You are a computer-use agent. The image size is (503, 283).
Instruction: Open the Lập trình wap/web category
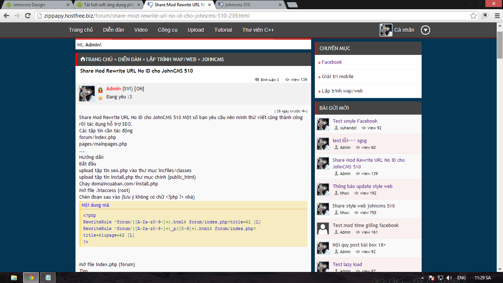[342, 91]
